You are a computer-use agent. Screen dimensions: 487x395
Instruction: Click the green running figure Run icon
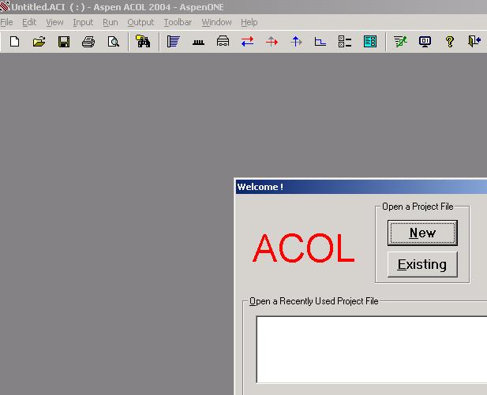coord(400,41)
